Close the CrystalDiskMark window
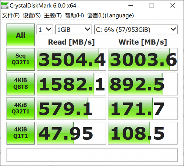184x166 pixels. [x=173, y=5]
